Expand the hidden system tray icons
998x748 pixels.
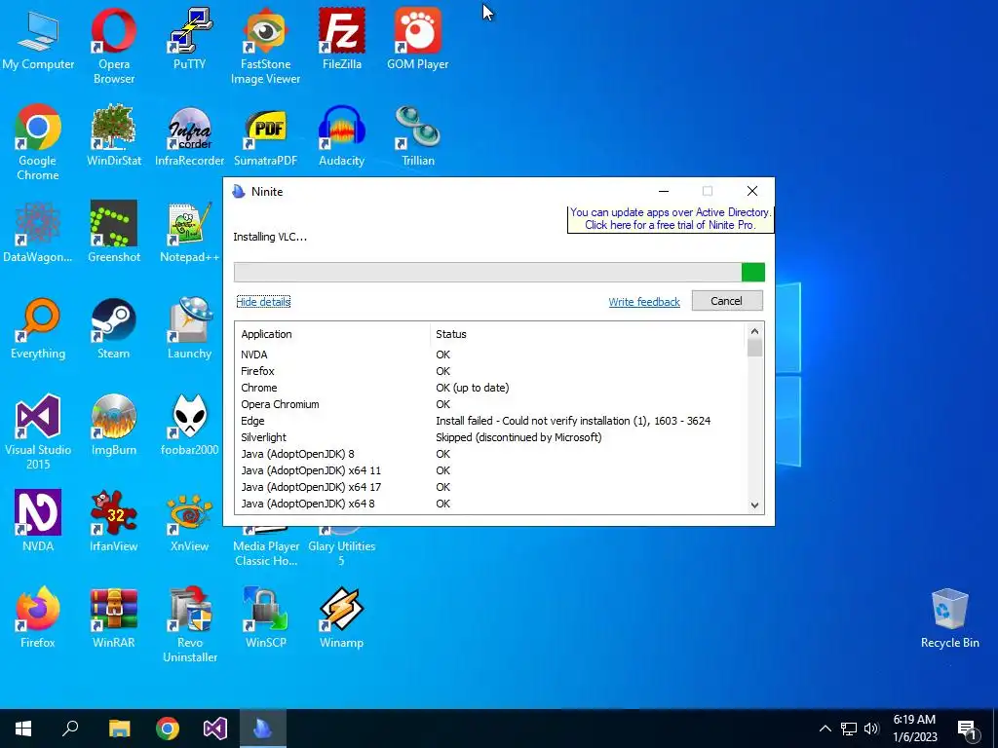(825, 729)
